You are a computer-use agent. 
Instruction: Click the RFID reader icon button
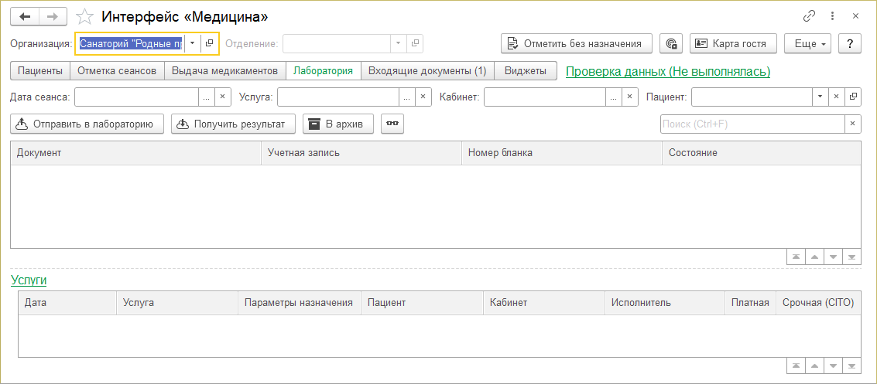(x=671, y=43)
